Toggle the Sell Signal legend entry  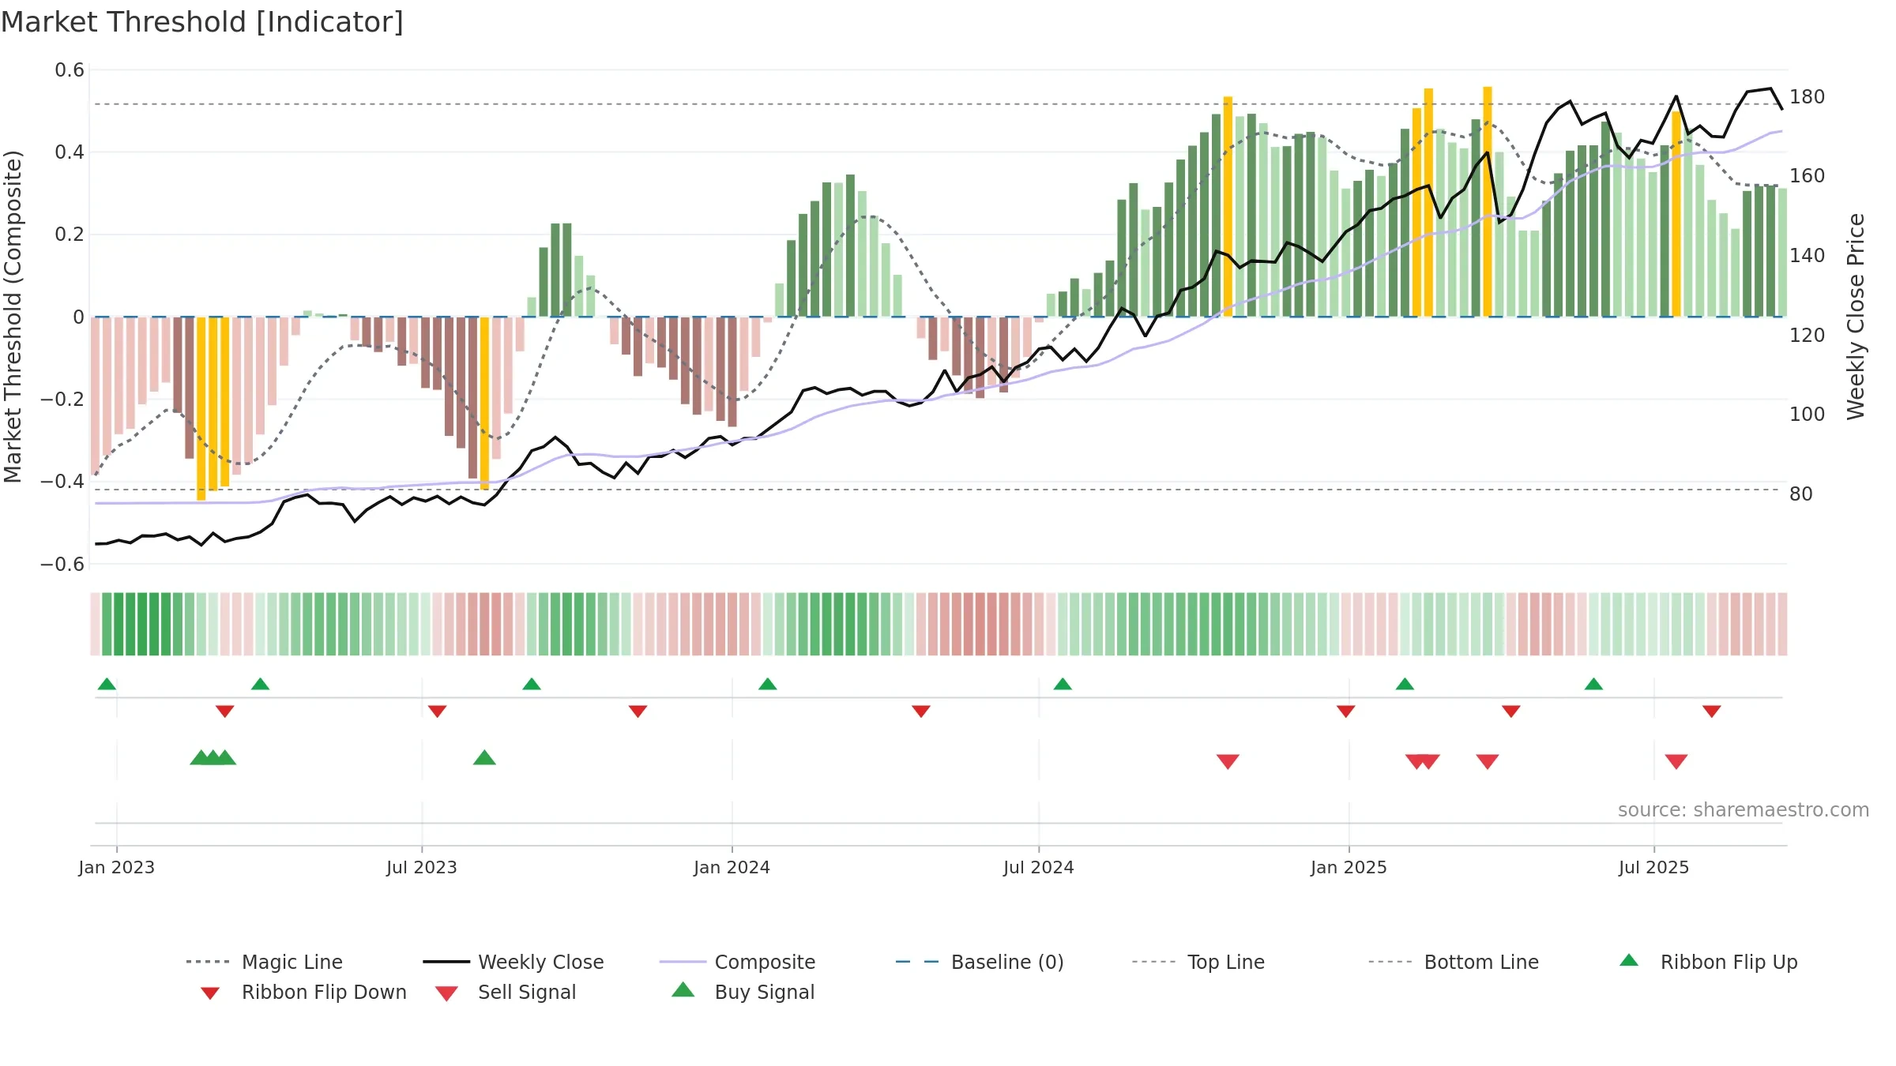tap(506, 992)
